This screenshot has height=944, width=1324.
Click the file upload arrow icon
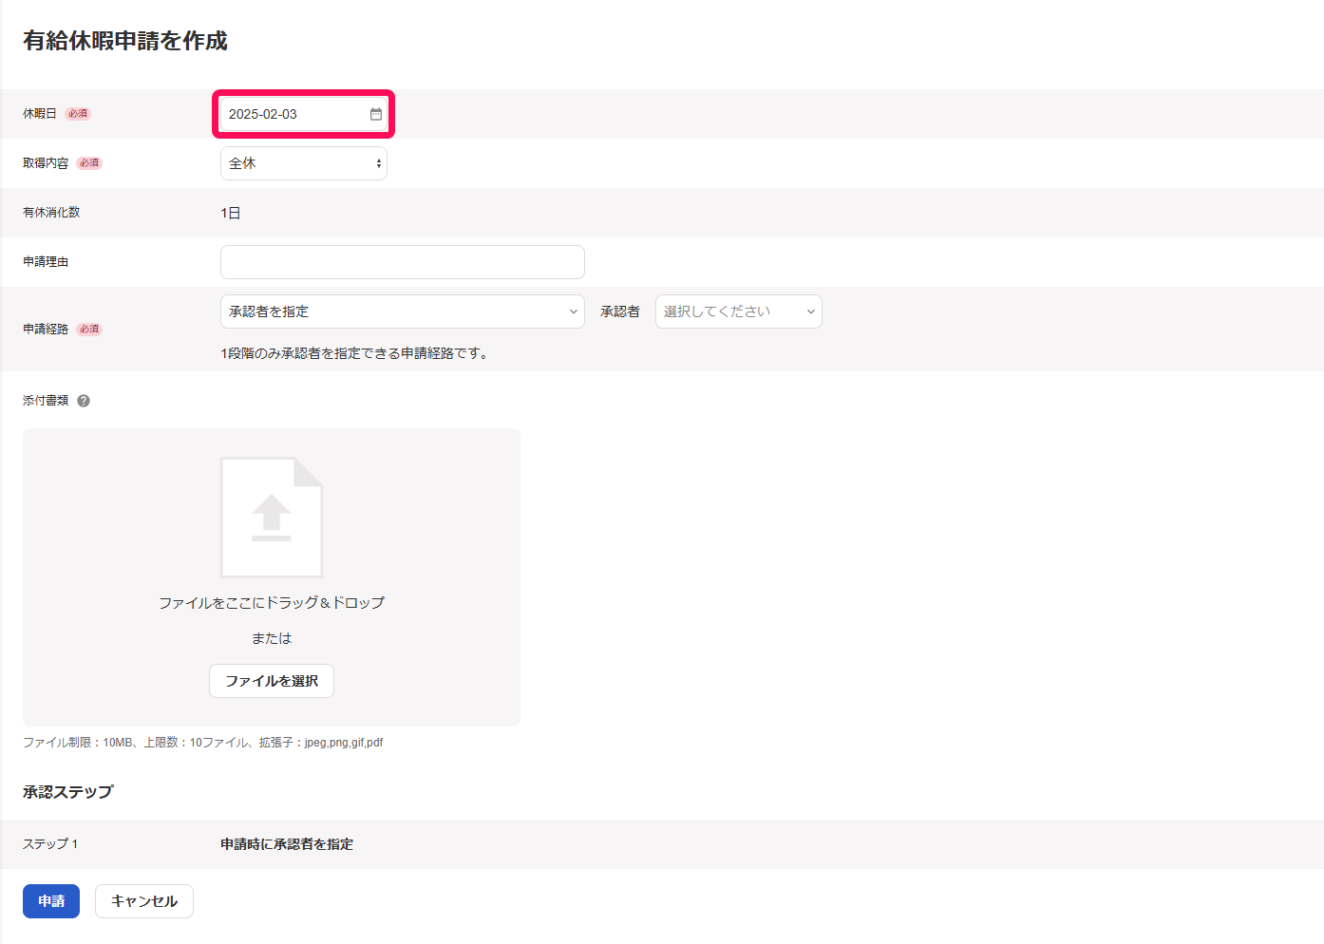coord(272,518)
